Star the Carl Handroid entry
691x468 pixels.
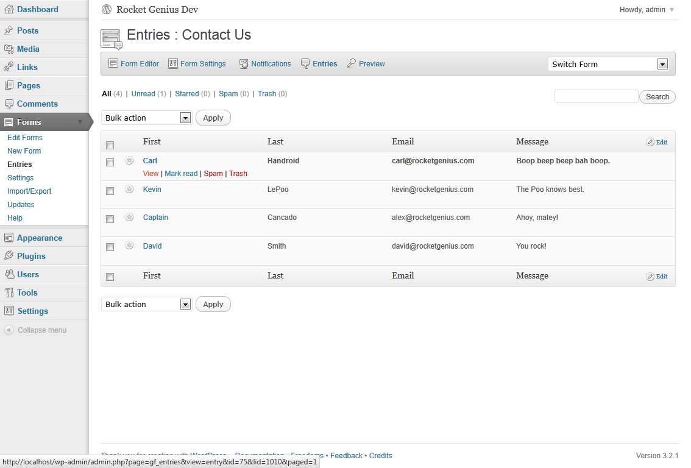point(129,161)
